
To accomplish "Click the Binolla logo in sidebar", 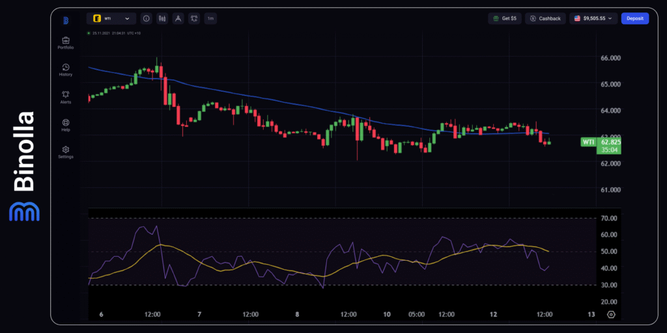I will (66, 20).
